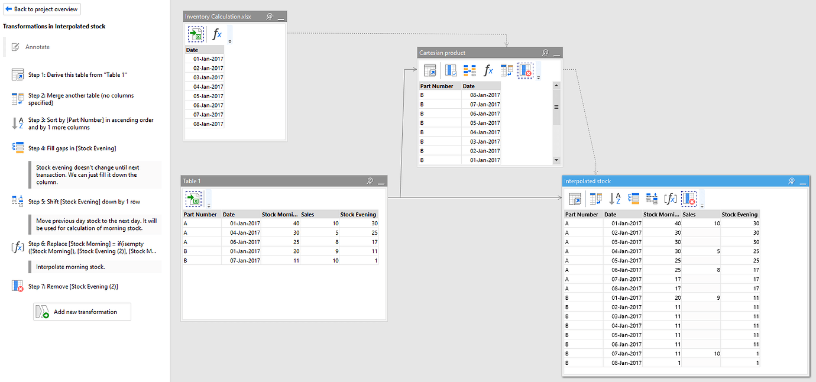Click remove column icon in Interpolated stock
This screenshot has width=816, height=382.
coord(689,199)
